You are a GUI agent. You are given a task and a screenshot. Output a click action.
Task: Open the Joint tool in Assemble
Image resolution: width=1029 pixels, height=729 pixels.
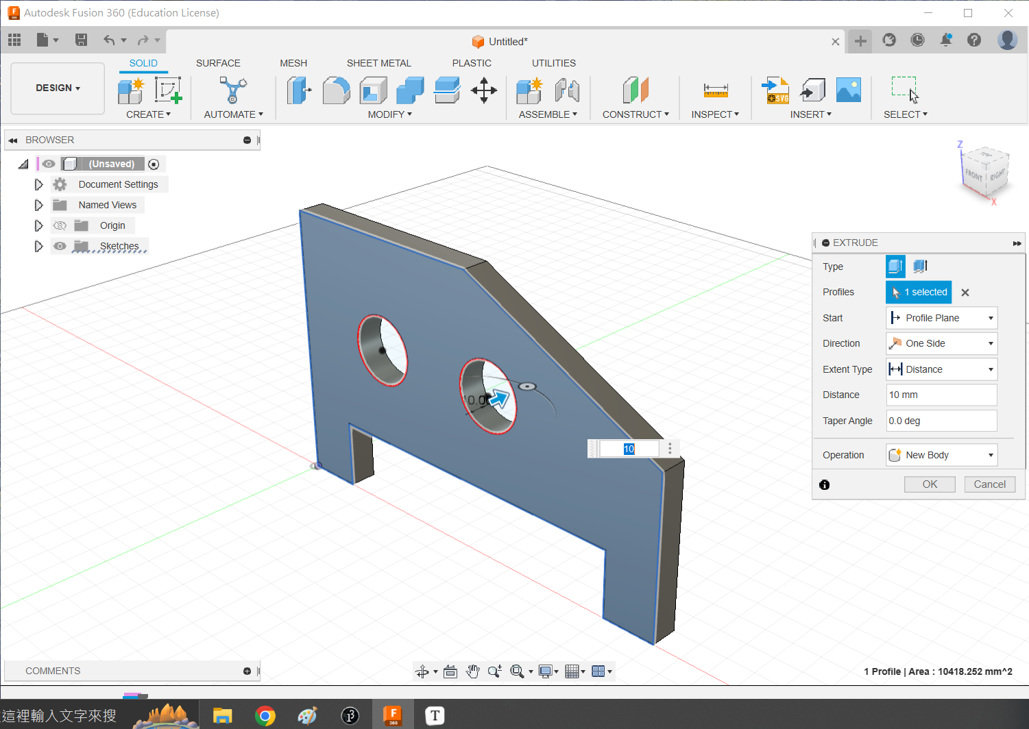(x=567, y=90)
